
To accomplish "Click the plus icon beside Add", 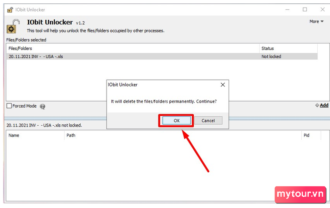I will [317, 105].
